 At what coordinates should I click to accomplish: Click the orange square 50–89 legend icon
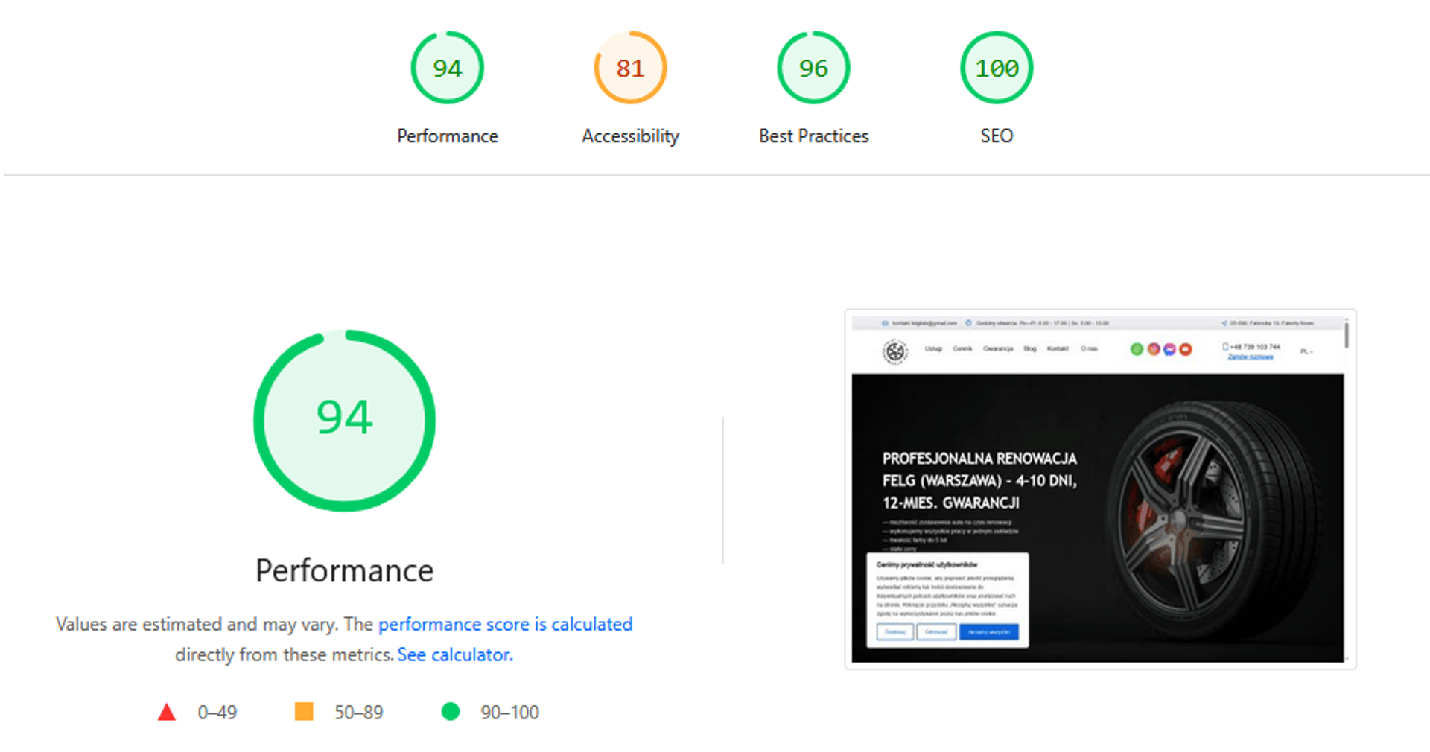(304, 711)
